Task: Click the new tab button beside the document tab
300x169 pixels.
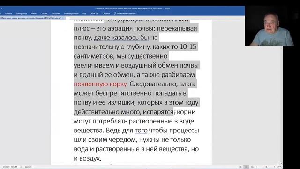Action: 67,18
